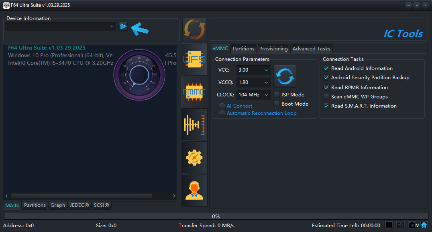Select the eMMC chip mode icon
Viewport: 432px width, 232px height.
coord(194,93)
